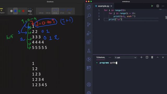Open the Ink Colour picker in OneNote
167x94 pixels.
[30, 11]
